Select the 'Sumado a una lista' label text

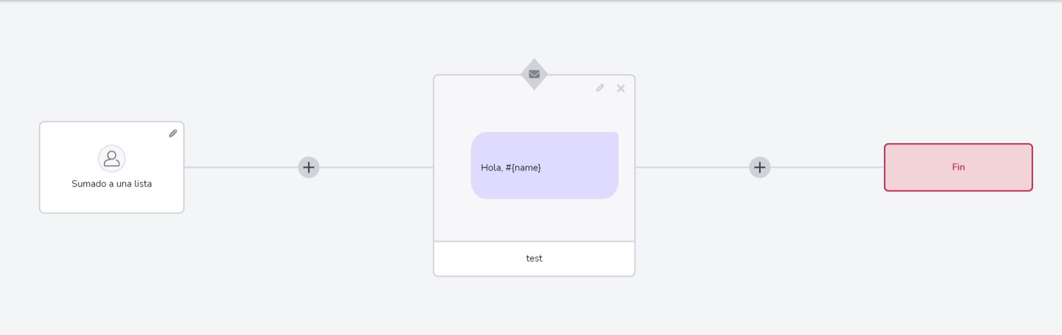112,184
